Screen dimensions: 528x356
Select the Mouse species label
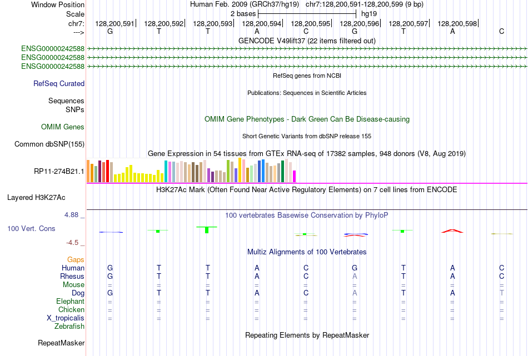point(73,285)
